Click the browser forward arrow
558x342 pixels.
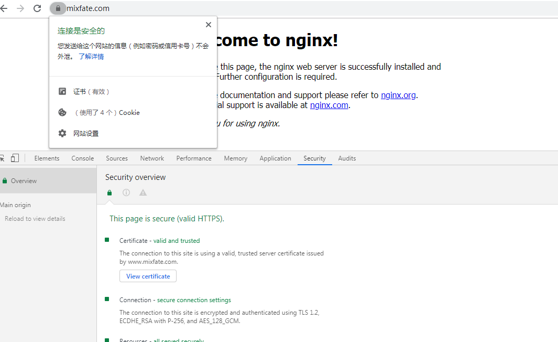point(20,8)
